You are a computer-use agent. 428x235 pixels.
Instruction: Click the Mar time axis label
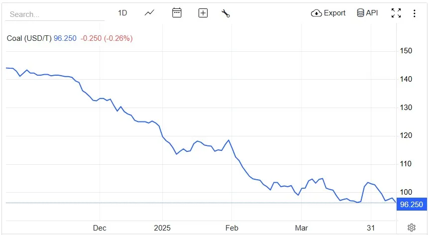302,228
